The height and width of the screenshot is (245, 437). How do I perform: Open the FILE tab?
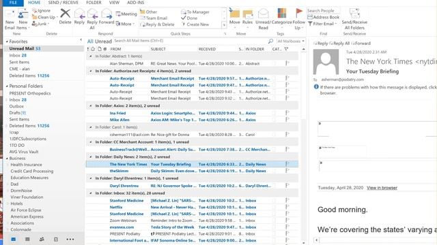tap(13, 3)
